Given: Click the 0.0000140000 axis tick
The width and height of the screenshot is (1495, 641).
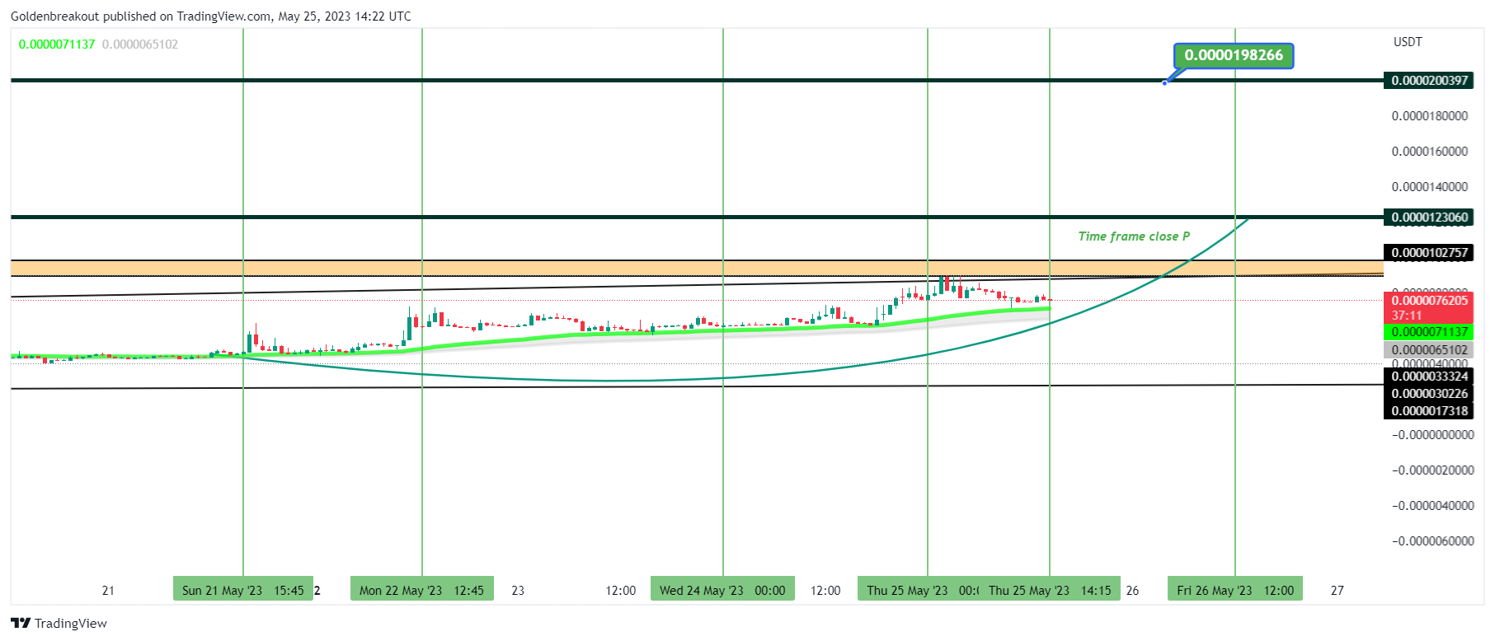Looking at the screenshot, I should tap(1430, 187).
